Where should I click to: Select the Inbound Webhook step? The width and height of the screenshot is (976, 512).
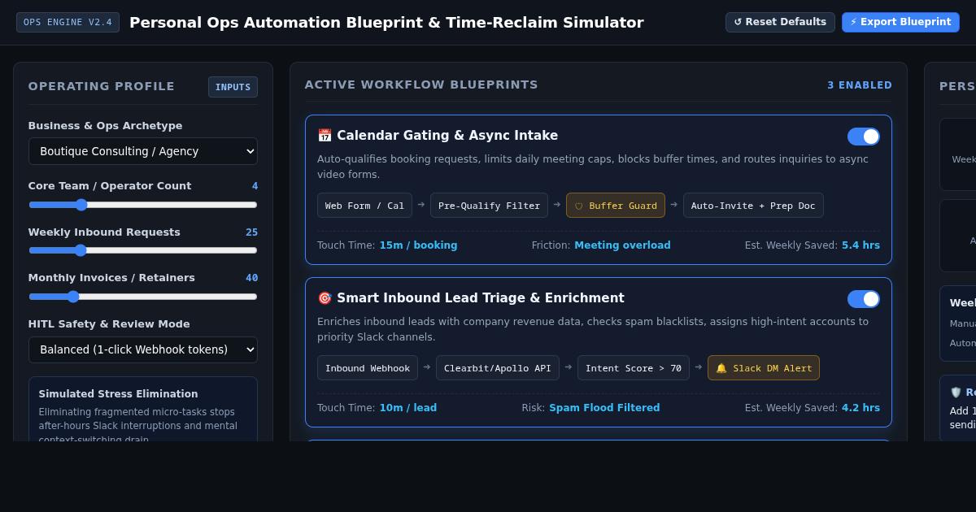[x=368, y=368]
